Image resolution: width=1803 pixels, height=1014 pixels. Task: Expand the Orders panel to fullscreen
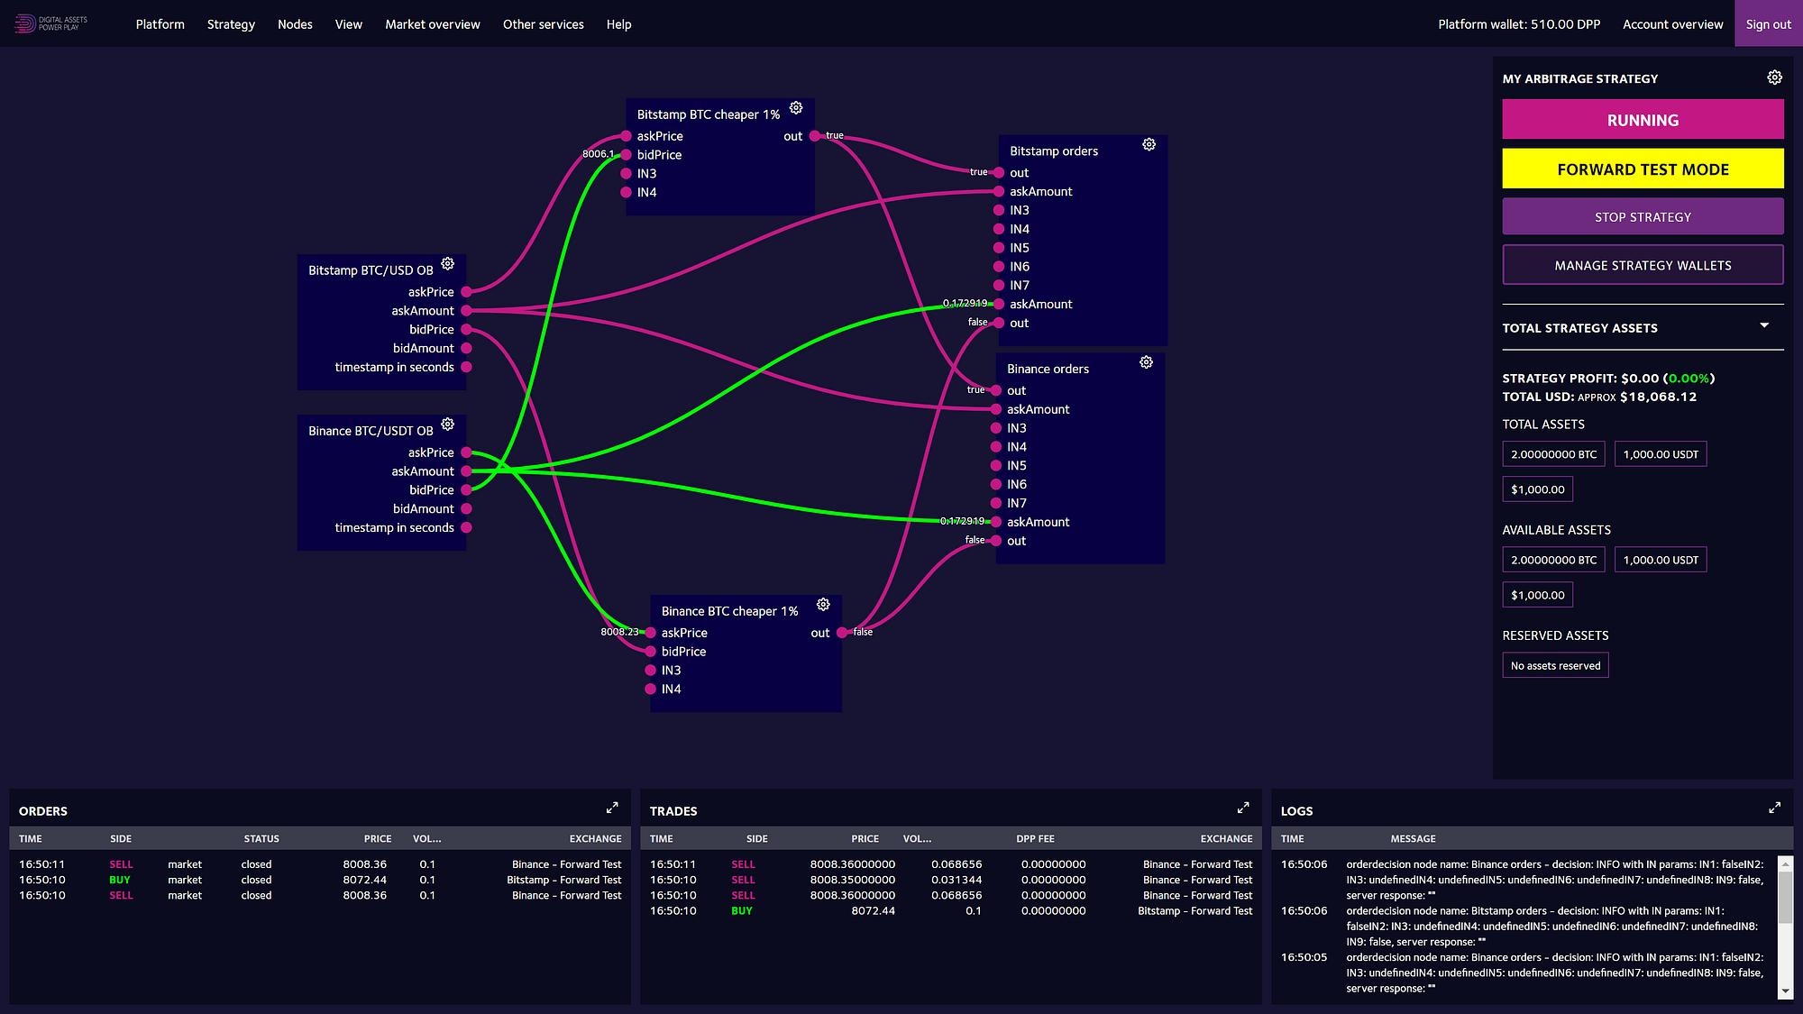[612, 808]
